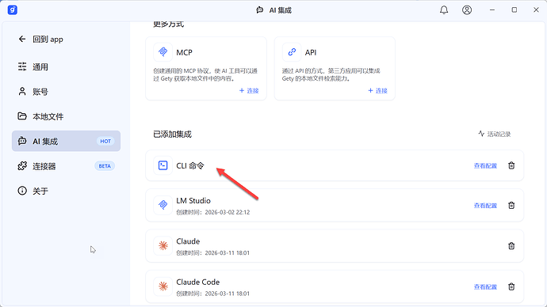
Task: Open the 连接器 connectors section
Action: [x=67, y=166]
